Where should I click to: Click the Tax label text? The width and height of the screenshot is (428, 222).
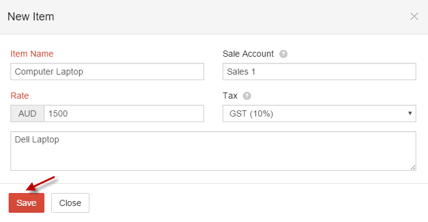pyautogui.click(x=230, y=96)
